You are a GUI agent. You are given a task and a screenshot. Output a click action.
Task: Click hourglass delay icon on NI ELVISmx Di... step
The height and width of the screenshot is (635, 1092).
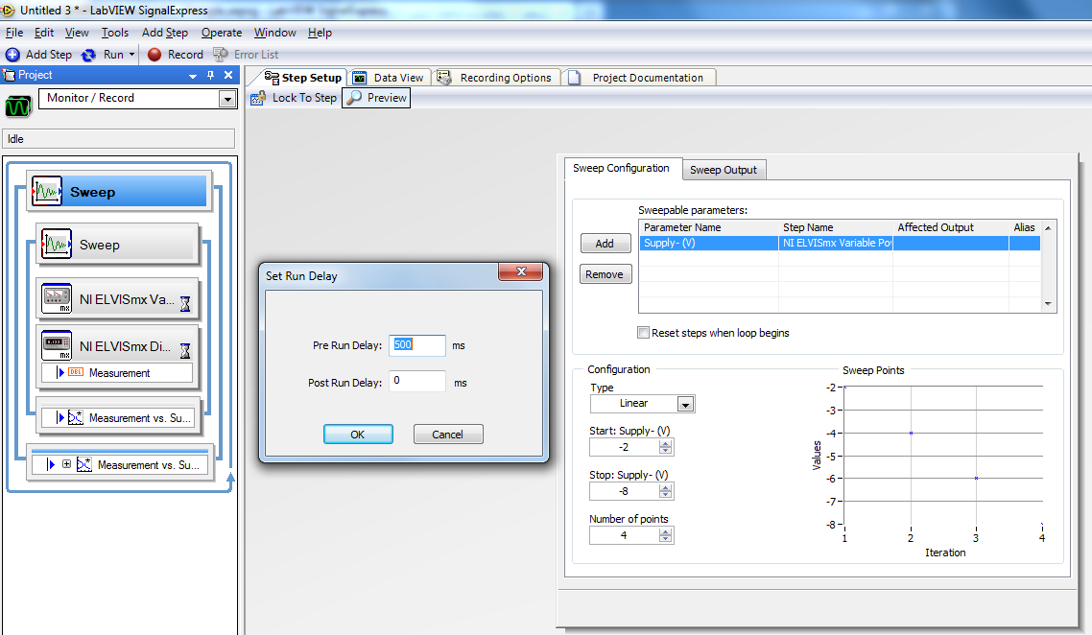pos(185,350)
